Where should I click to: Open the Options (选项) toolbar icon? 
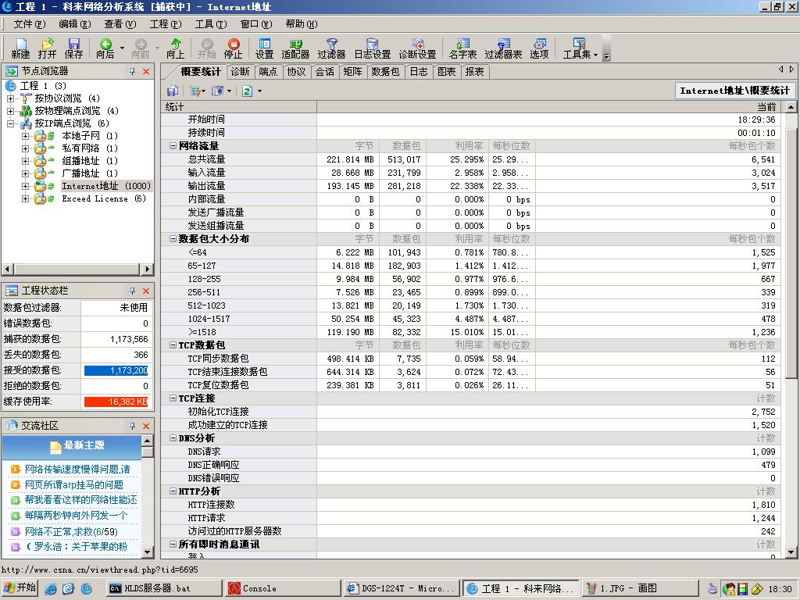click(539, 48)
